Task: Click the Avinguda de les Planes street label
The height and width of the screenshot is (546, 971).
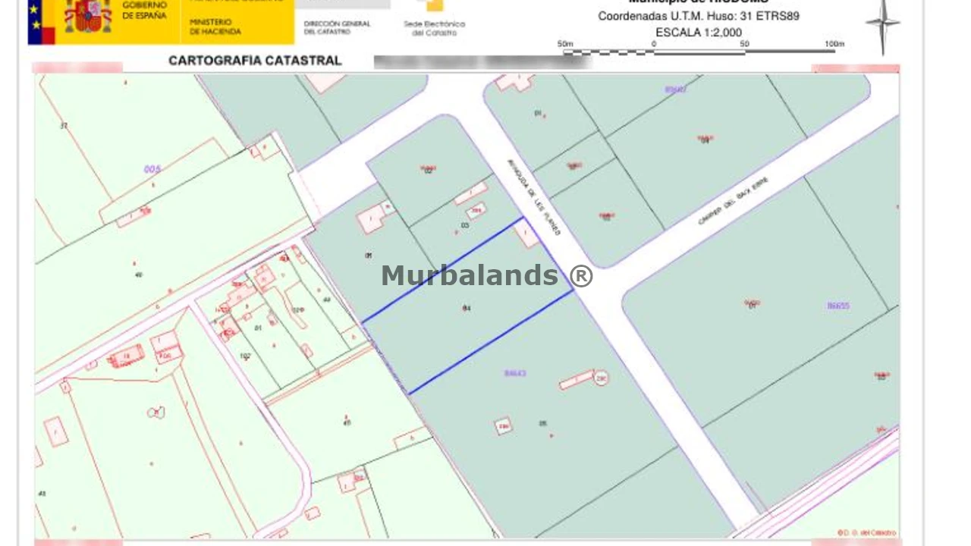Action: pyautogui.click(x=534, y=197)
